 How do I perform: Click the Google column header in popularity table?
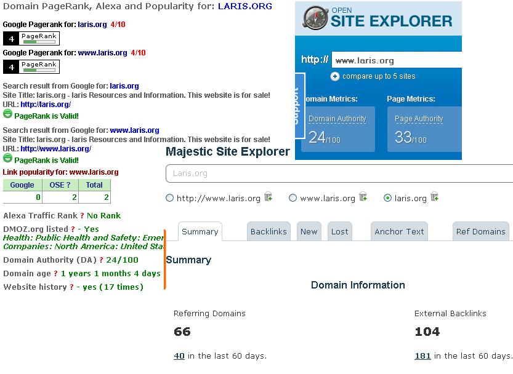tap(22, 185)
